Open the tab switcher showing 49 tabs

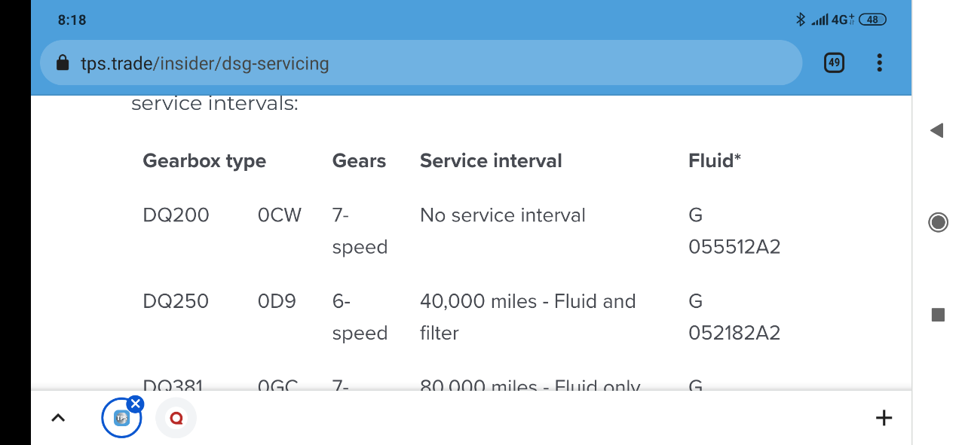tap(834, 63)
